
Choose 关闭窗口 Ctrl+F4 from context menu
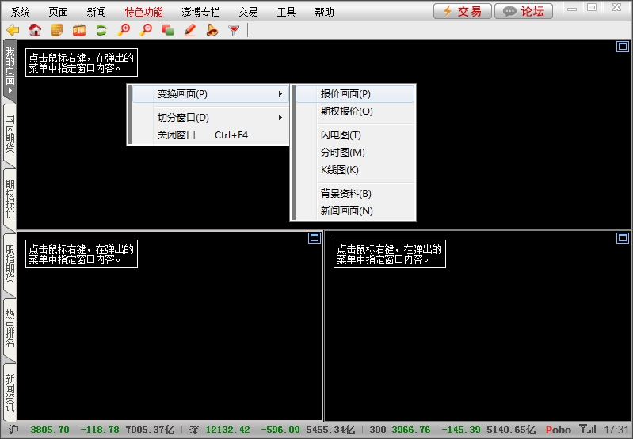point(211,135)
